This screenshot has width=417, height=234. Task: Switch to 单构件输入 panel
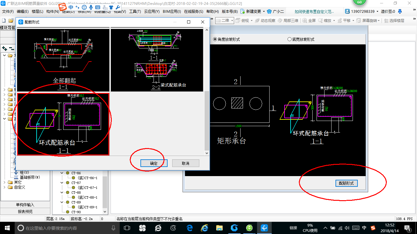[25, 205]
